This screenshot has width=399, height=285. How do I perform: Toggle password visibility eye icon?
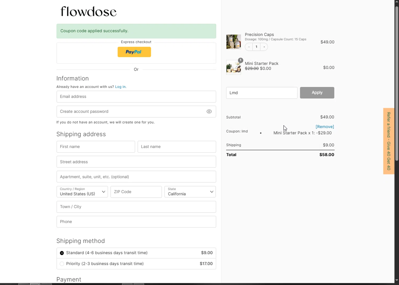pyautogui.click(x=209, y=112)
